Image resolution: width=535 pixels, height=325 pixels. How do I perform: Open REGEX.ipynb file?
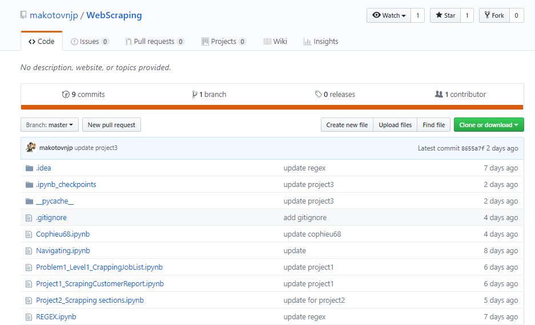[56, 317]
